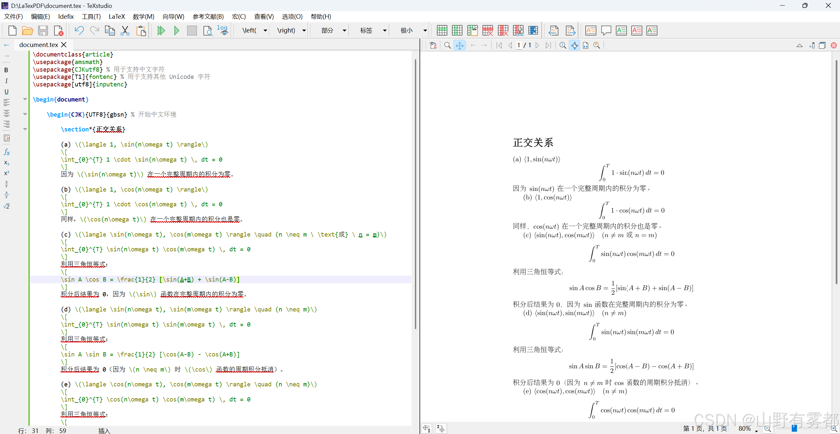Viewport: 840px width, 434px height.
Task: Open the log viewer icon
Action: pyautogui.click(x=223, y=31)
